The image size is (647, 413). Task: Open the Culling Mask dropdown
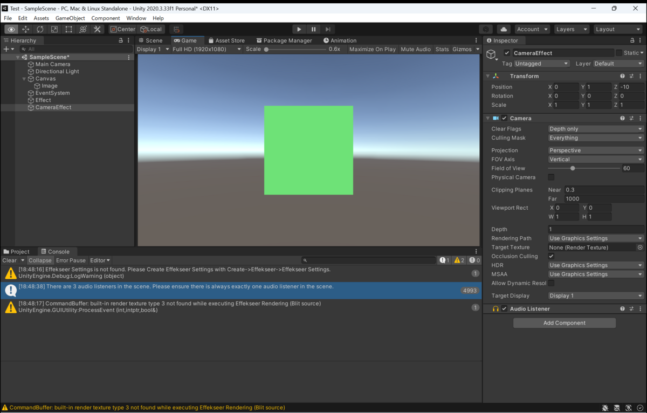click(x=596, y=138)
